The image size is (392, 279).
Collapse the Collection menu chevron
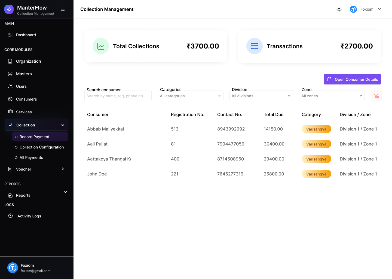[x=63, y=125]
